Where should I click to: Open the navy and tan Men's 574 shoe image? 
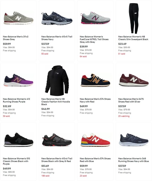[95, 80]
